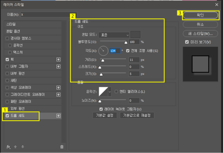Enable the 내부 광선 checkbox

pyautogui.click(x=7, y=73)
